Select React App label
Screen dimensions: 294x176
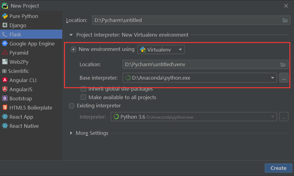click(x=21, y=117)
